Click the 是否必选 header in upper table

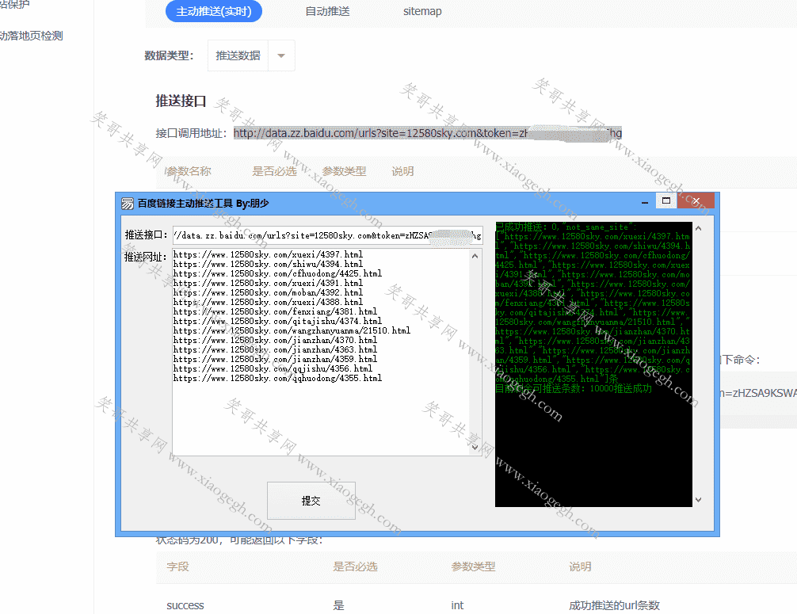point(274,171)
